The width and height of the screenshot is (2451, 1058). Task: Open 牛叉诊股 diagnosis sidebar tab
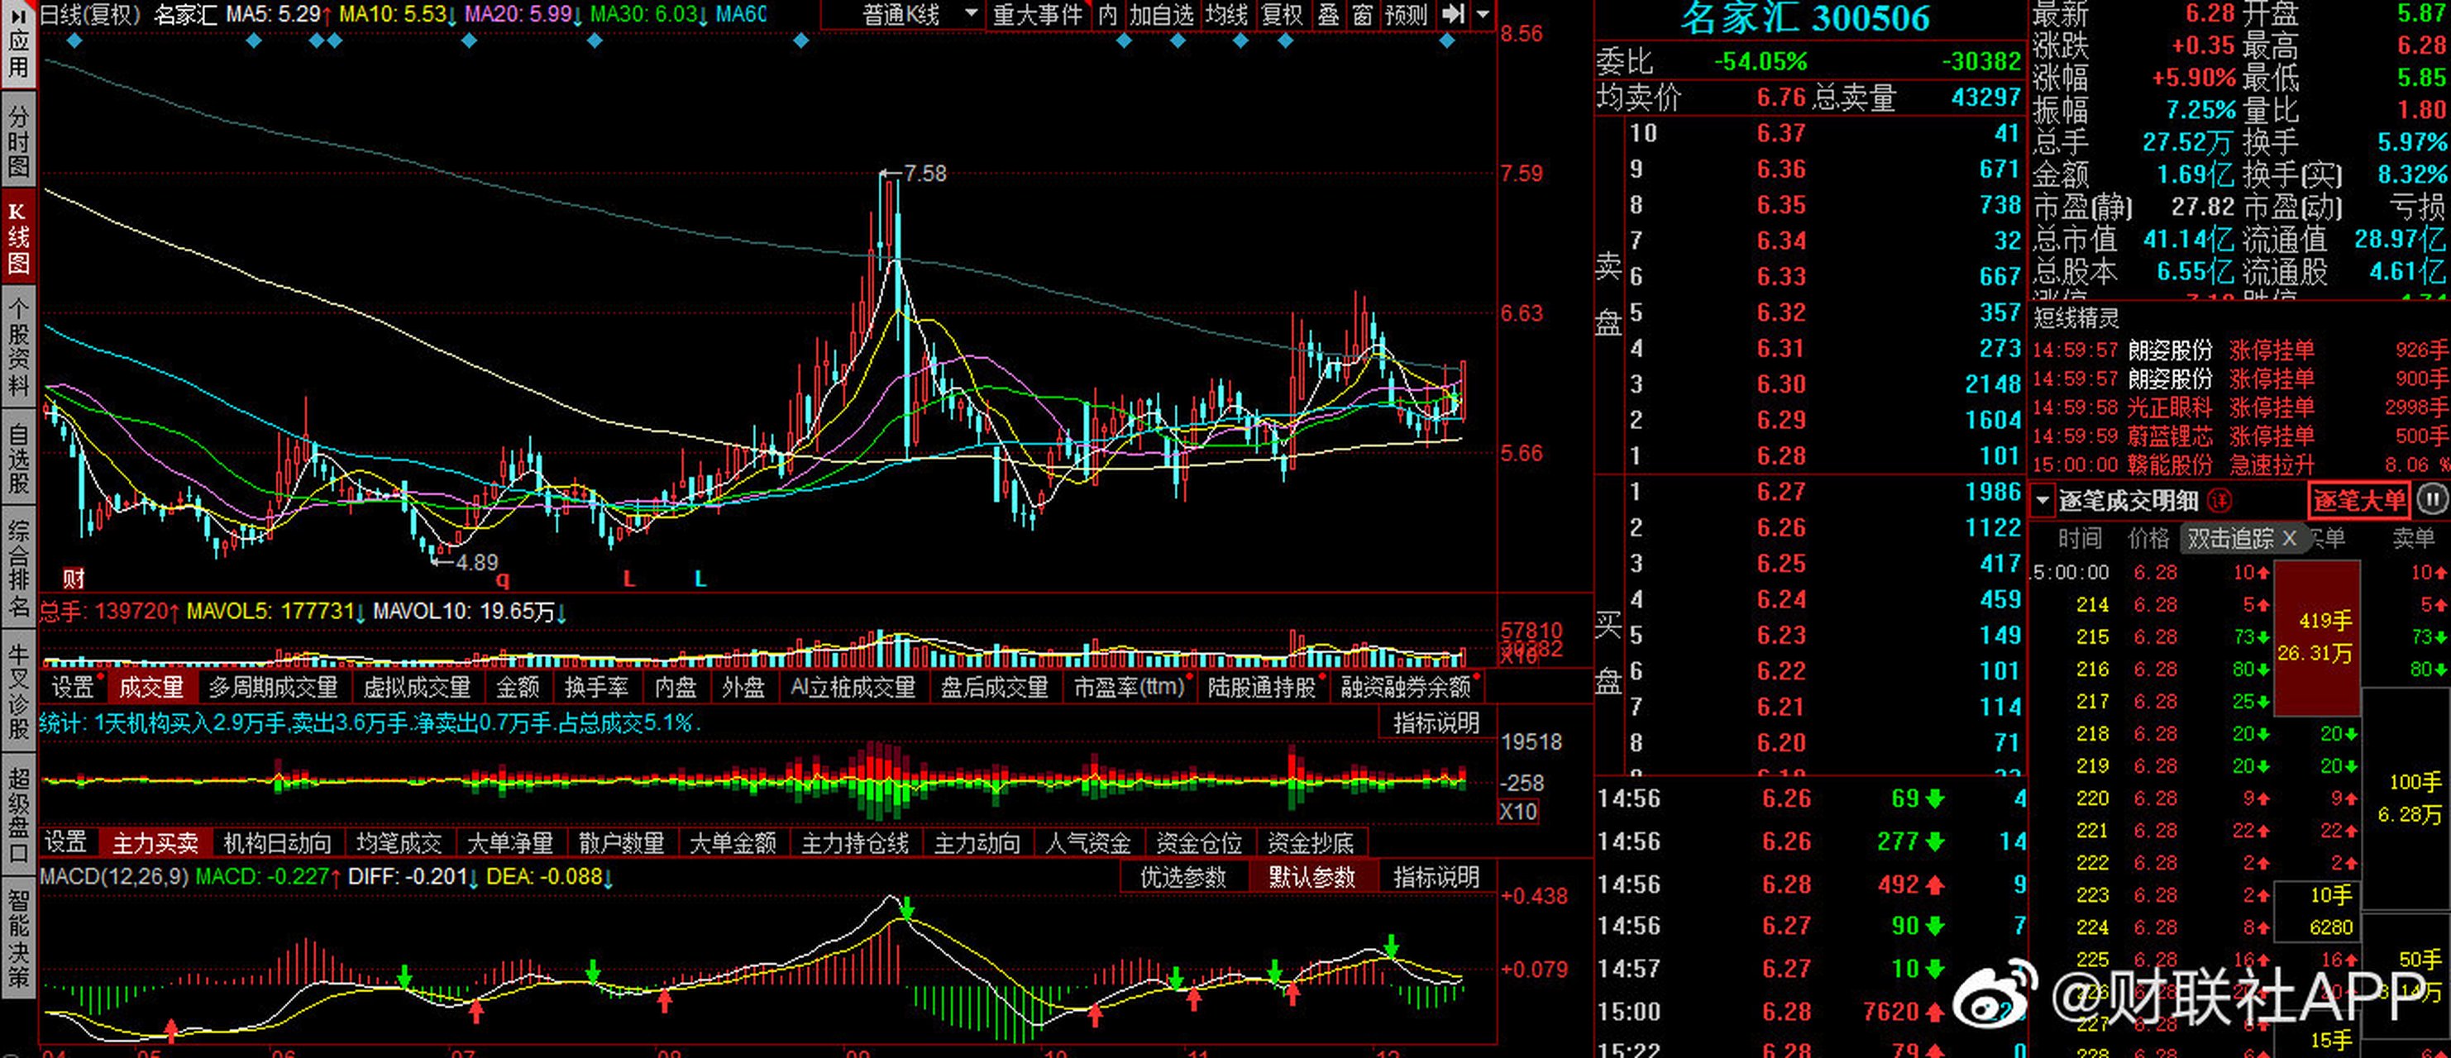click(18, 691)
